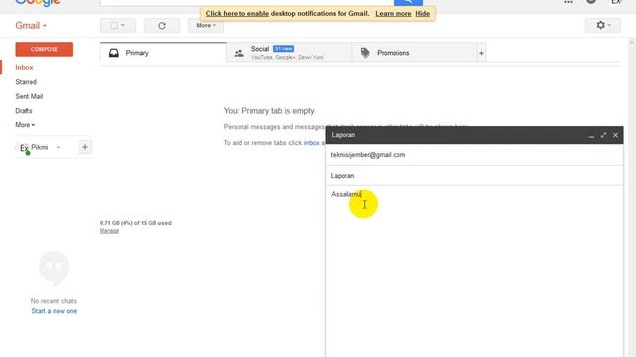636x357 pixels.
Task: Open the Drafts folder
Action: pyautogui.click(x=24, y=110)
